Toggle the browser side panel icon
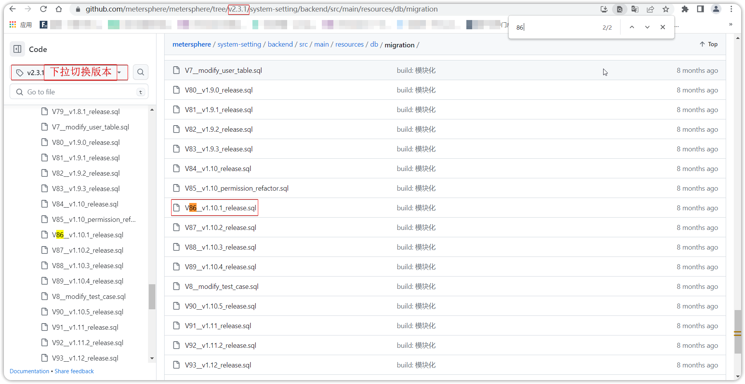This screenshot has height=384, width=745. pos(700,9)
